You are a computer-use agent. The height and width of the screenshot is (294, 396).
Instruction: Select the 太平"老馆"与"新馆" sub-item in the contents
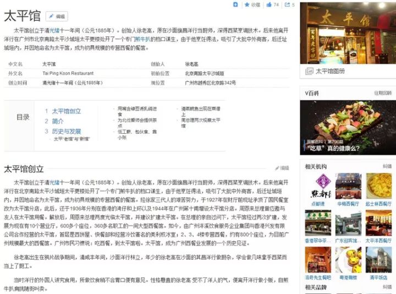tap(71, 139)
